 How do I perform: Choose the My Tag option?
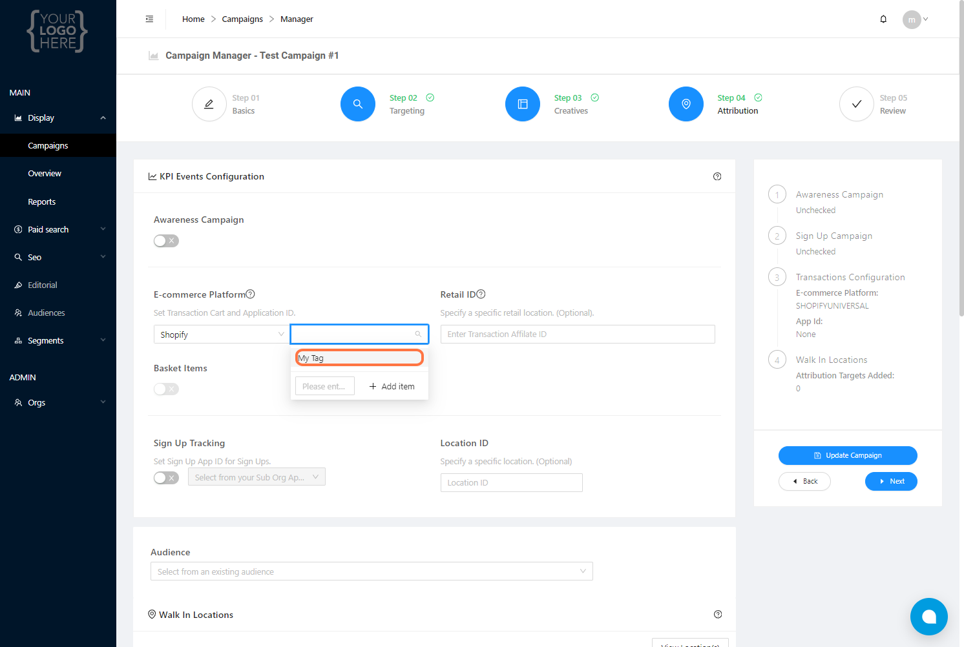coord(359,358)
